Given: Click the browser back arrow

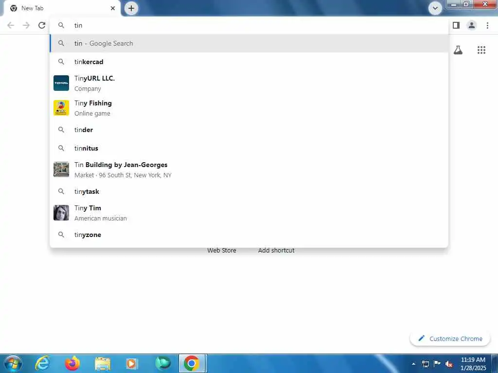Looking at the screenshot, I should (11, 25).
